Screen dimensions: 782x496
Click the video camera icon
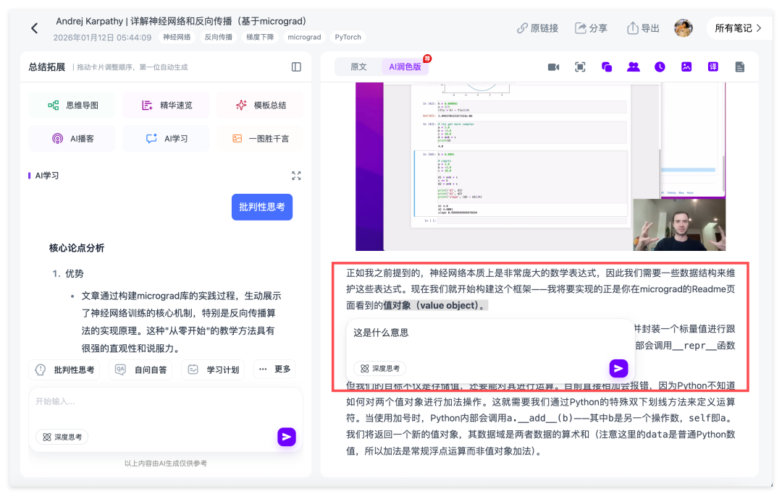point(554,67)
